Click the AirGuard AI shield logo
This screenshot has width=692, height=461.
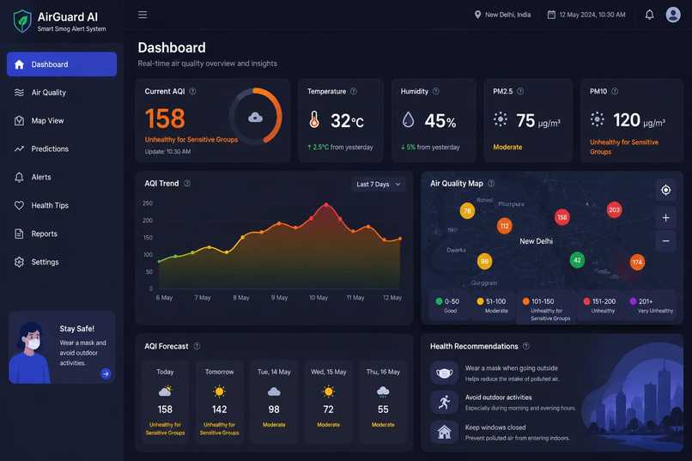tap(22, 21)
